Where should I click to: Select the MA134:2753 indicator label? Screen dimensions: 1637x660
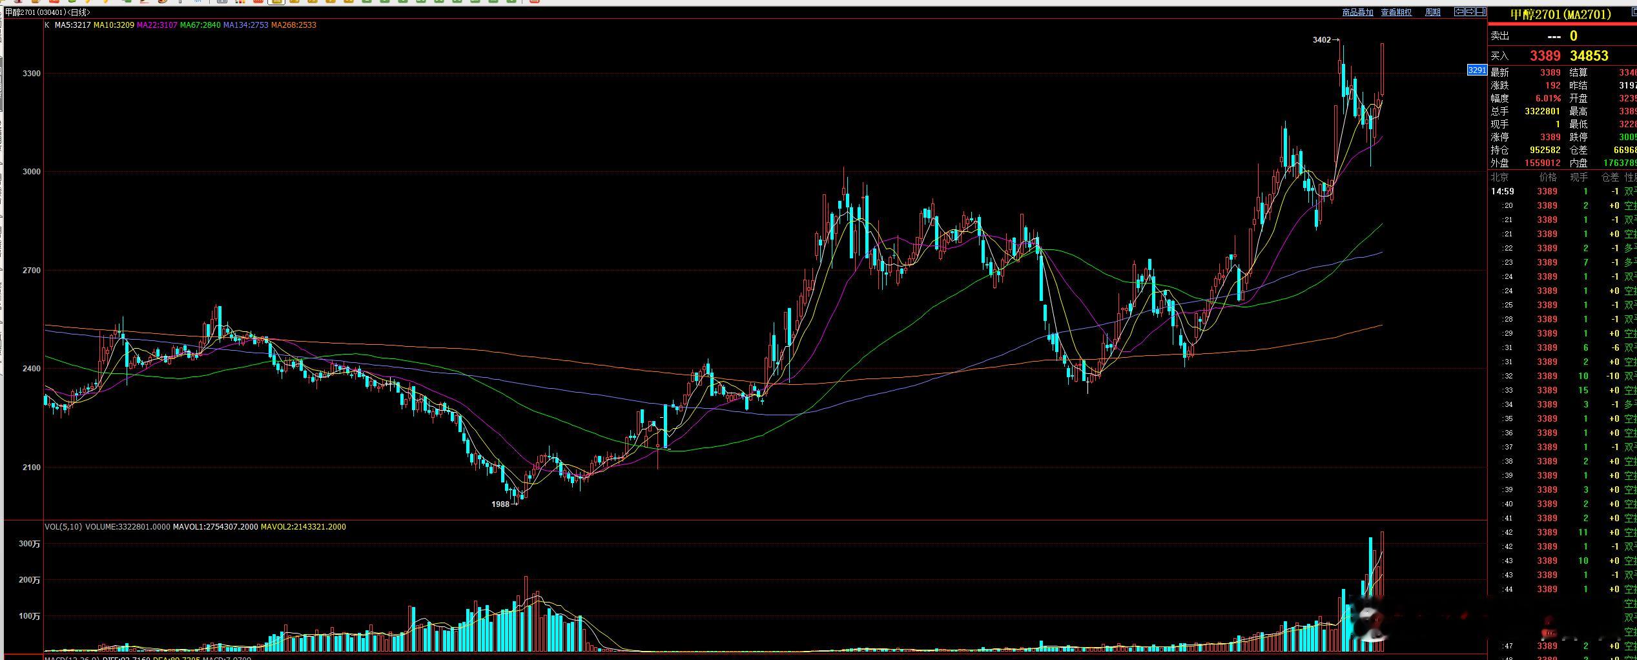[x=246, y=25]
